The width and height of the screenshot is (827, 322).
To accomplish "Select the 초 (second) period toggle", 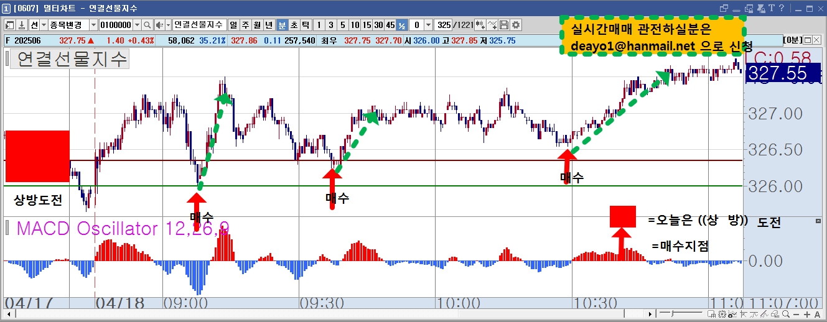I will 294,25.
